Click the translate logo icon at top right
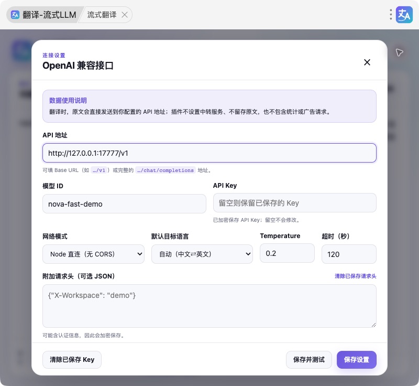Viewport: 419px width, 386px height. point(404,15)
